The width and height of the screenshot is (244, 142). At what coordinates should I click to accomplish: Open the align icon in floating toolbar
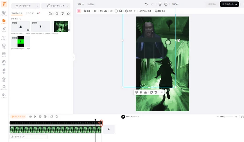click(141, 92)
